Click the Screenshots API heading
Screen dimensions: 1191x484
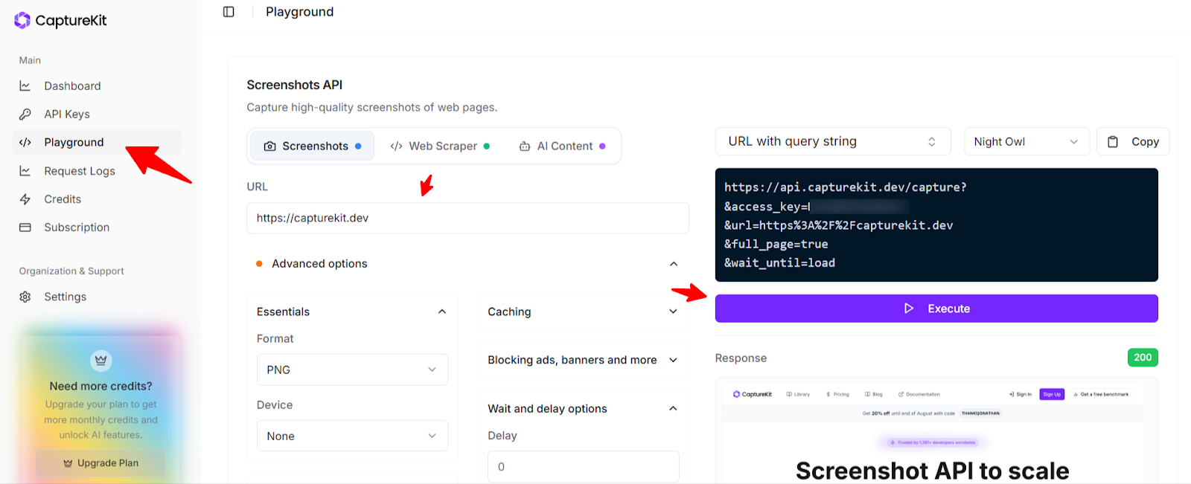point(295,85)
